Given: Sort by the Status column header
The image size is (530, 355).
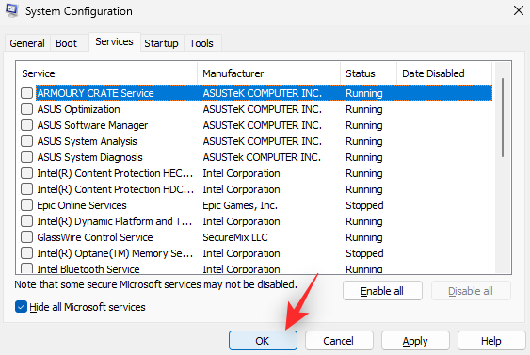Looking at the screenshot, I should [368, 73].
